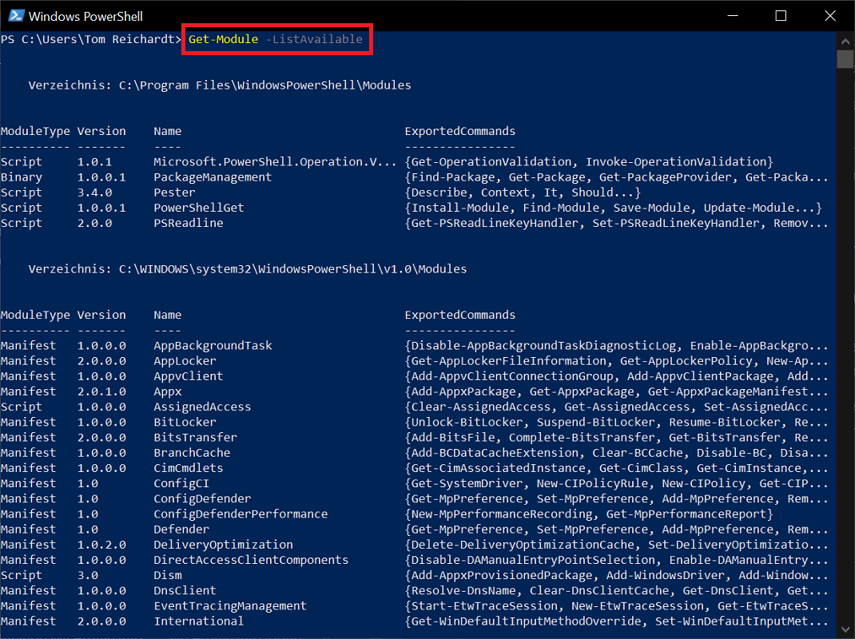Click the BranchCache module name
Screen dimensions: 855x639
click(192, 453)
